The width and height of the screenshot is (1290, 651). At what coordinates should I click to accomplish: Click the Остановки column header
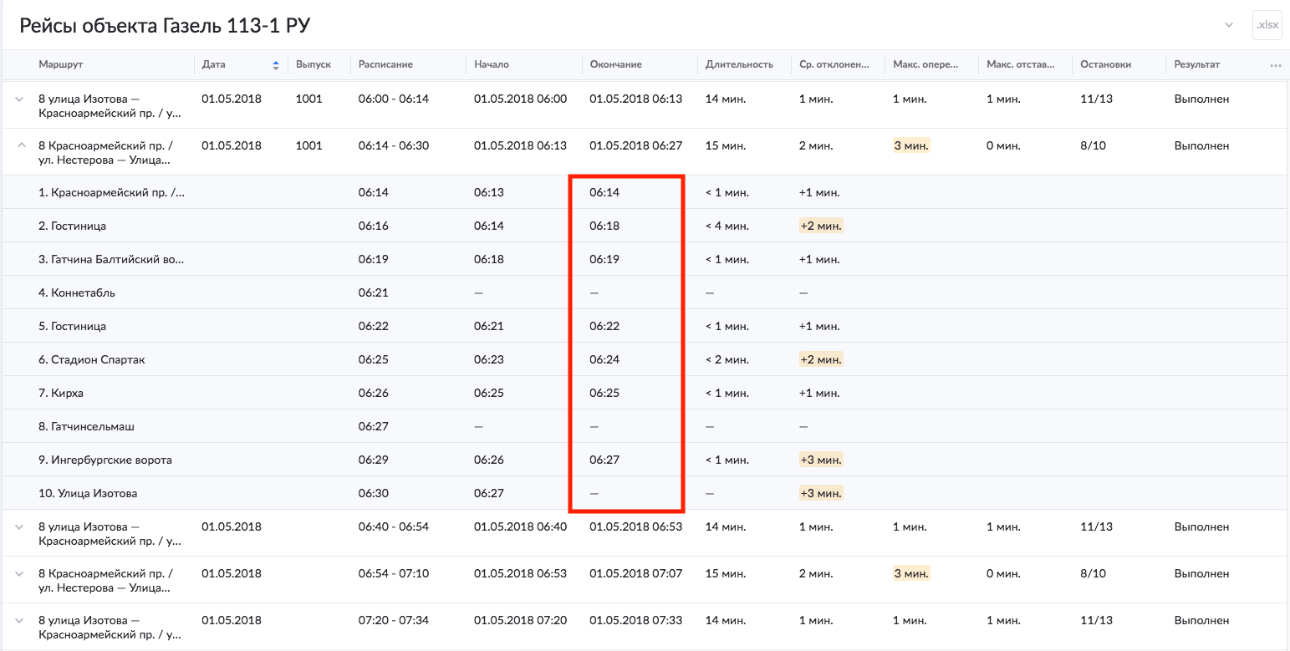click(x=1105, y=64)
